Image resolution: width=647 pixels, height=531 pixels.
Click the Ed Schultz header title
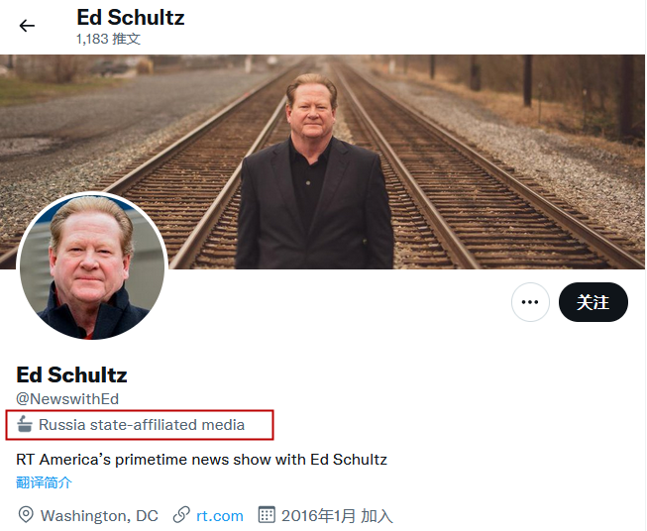(130, 18)
